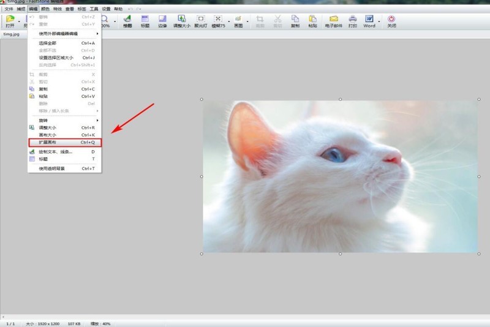Open the 特效 (Effects) menu
The height and width of the screenshot is (327, 490).
[x=58, y=10]
